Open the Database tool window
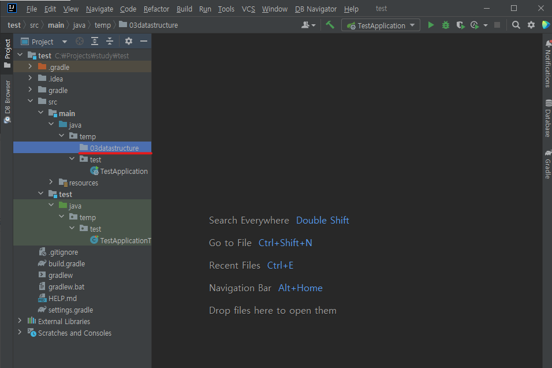This screenshot has width=552, height=368. [548, 118]
